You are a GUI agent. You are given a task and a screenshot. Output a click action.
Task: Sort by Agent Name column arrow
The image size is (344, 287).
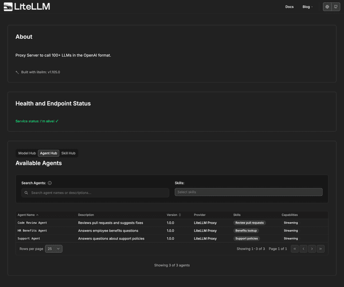pos(37,215)
